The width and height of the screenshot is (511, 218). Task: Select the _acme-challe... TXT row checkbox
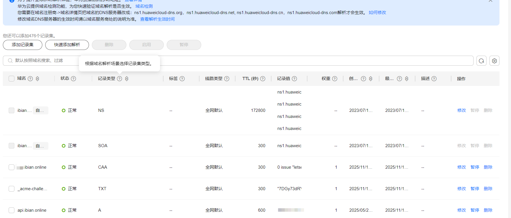tap(12, 189)
